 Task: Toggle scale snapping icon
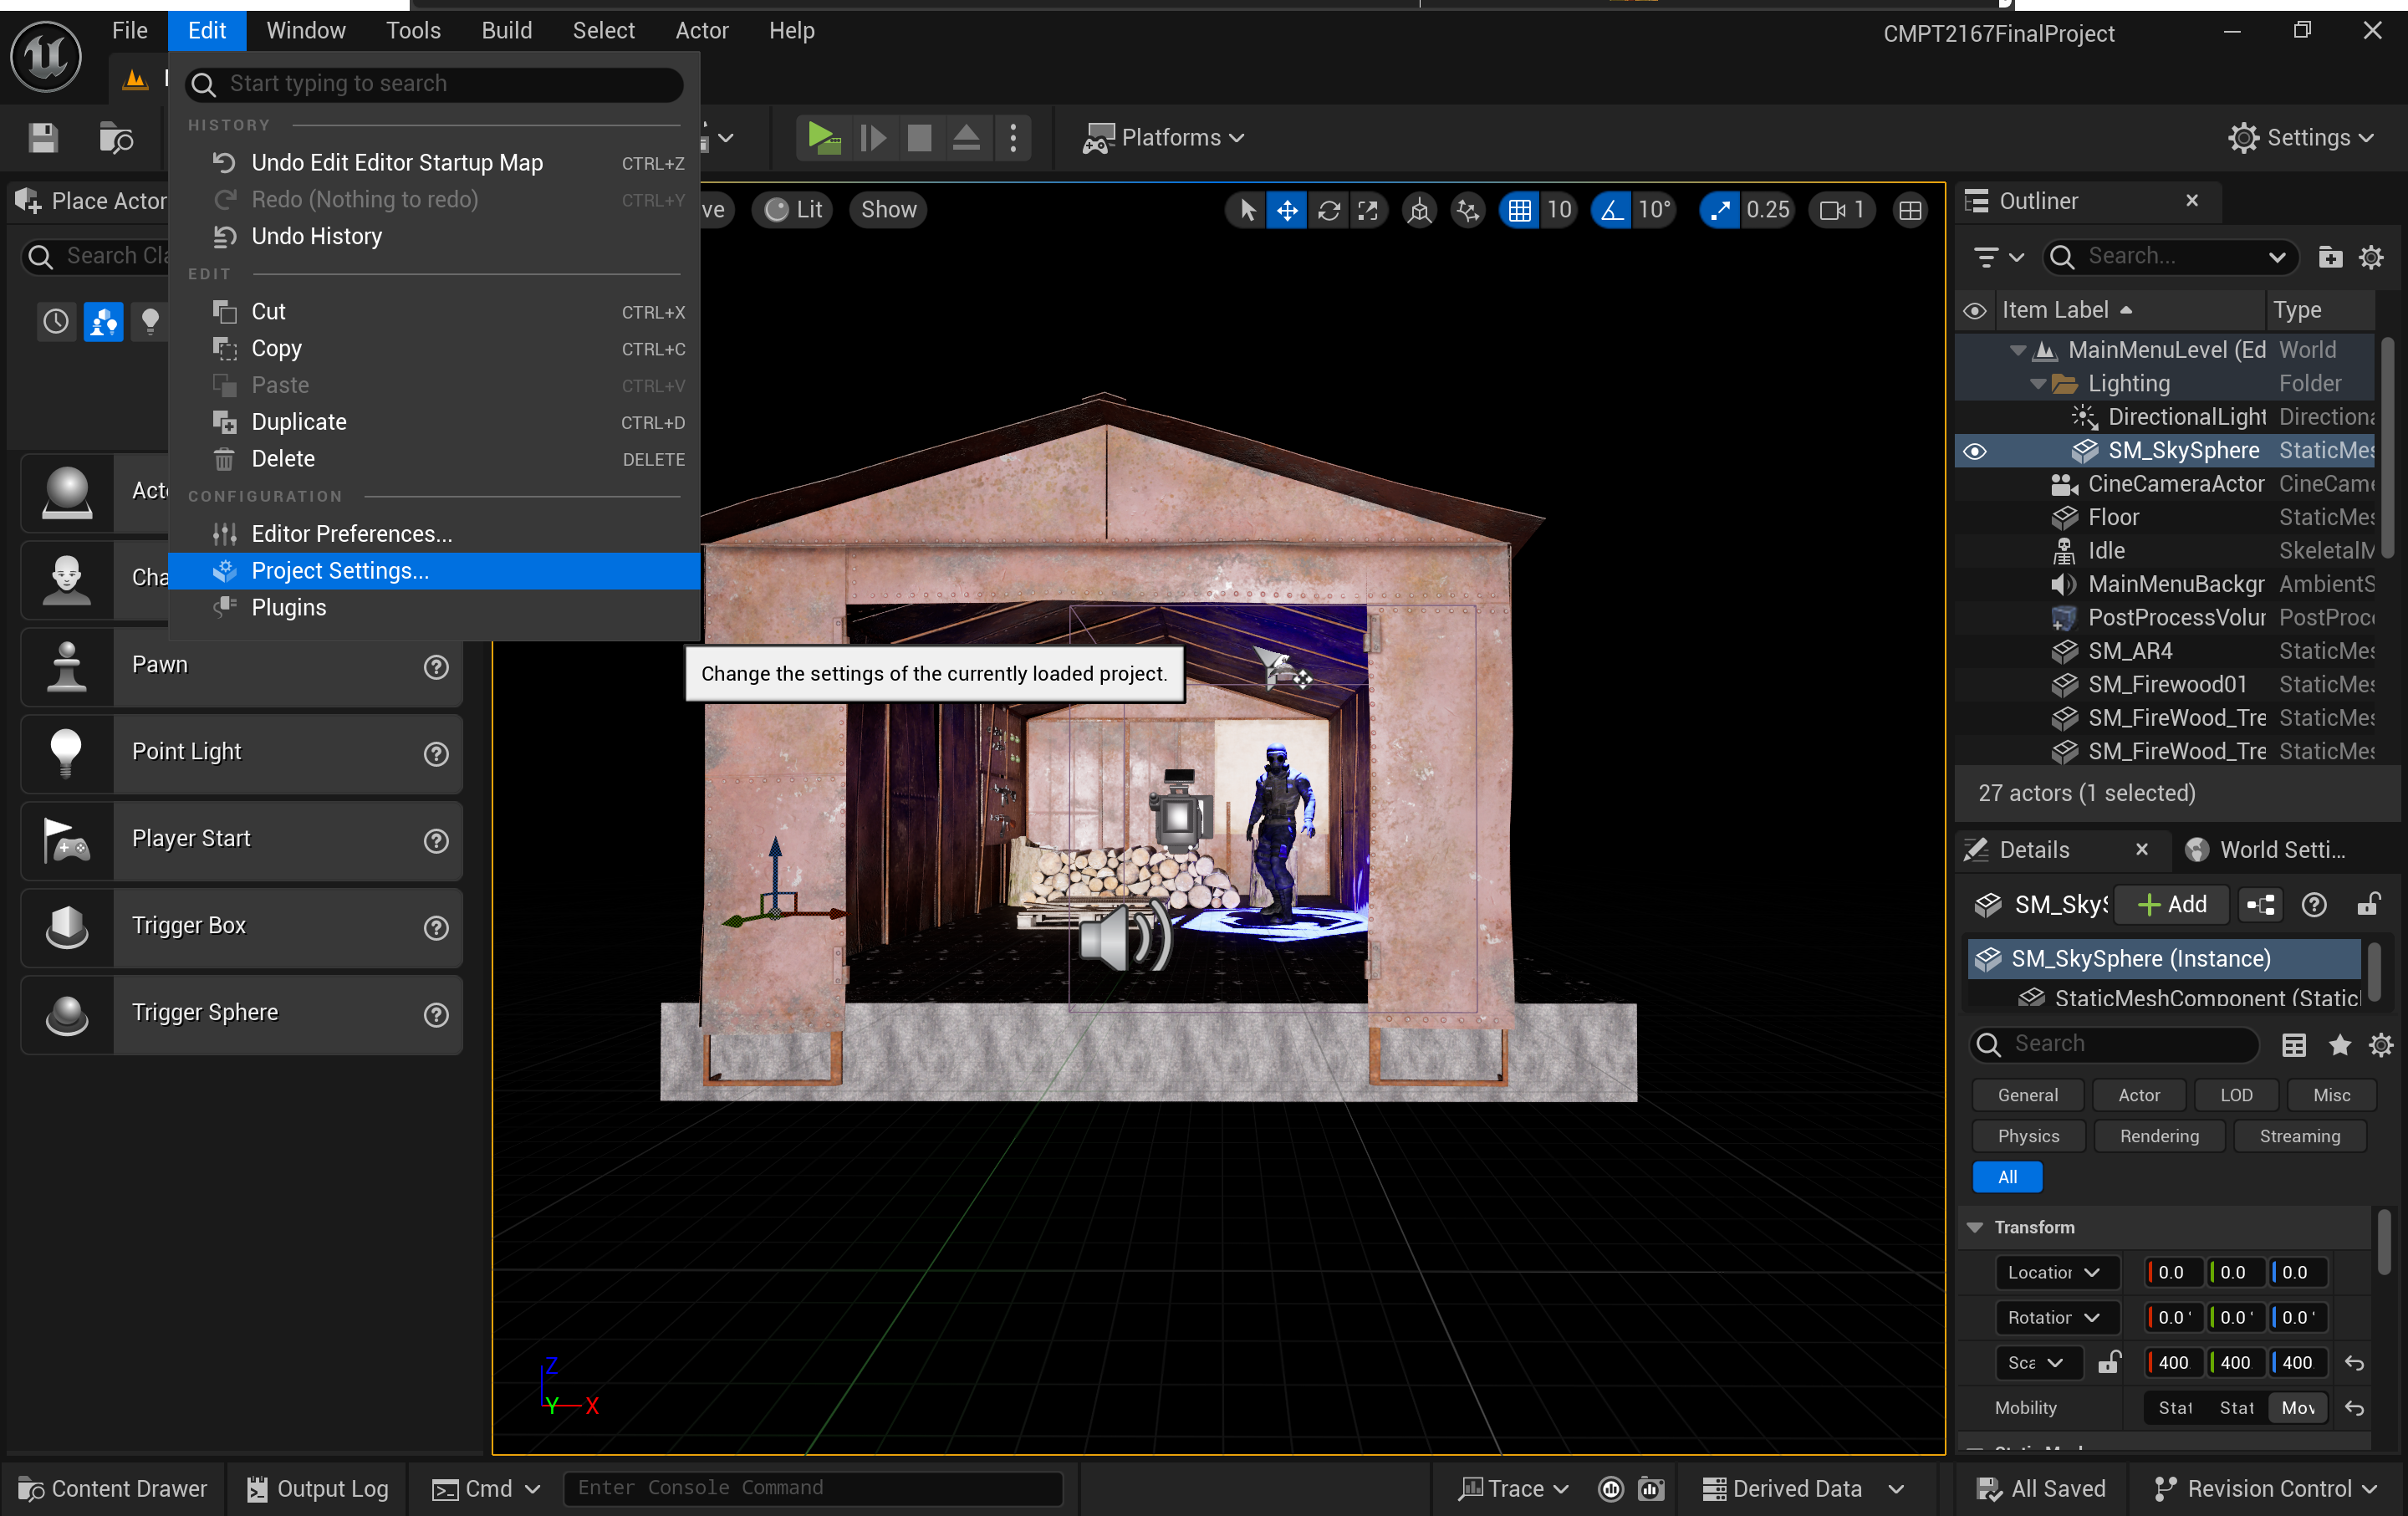point(1719,210)
